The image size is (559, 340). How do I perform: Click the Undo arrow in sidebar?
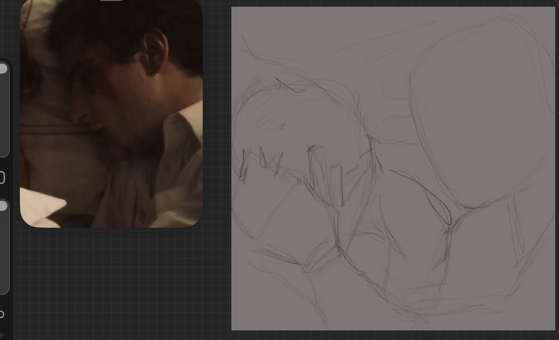pyautogui.click(x=1, y=314)
